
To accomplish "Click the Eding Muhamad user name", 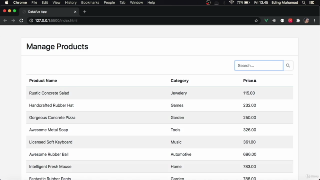I will tap(285, 3).
